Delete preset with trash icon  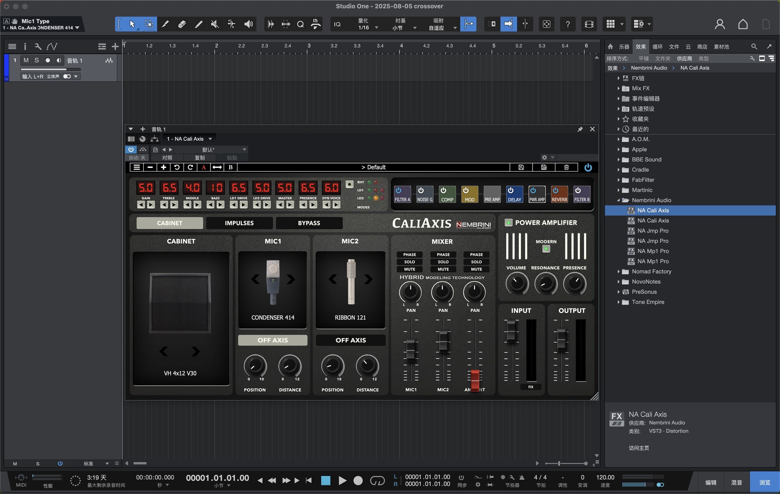tap(566, 167)
